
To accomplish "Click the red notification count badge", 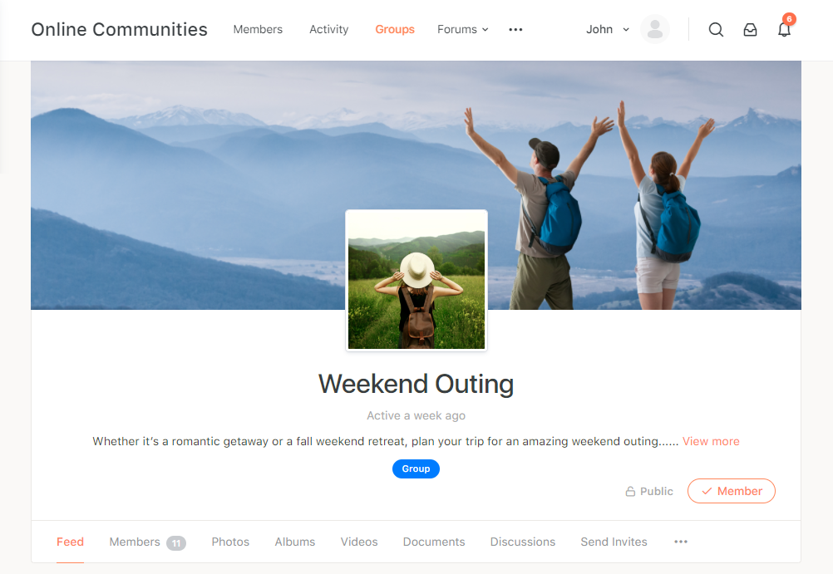I will point(789,19).
